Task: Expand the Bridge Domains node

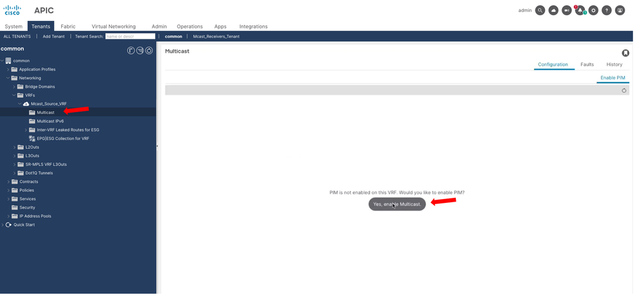Action: pyautogui.click(x=14, y=86)
